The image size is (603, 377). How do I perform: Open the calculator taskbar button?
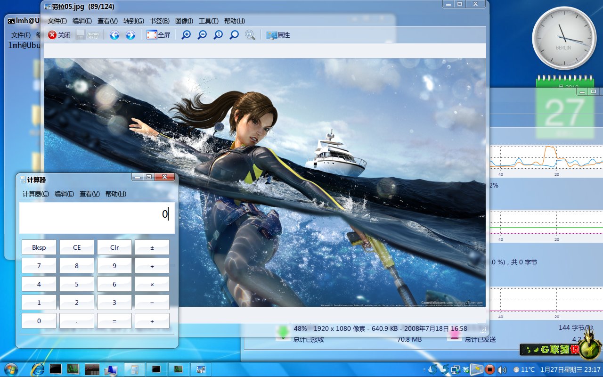point(134,369)
